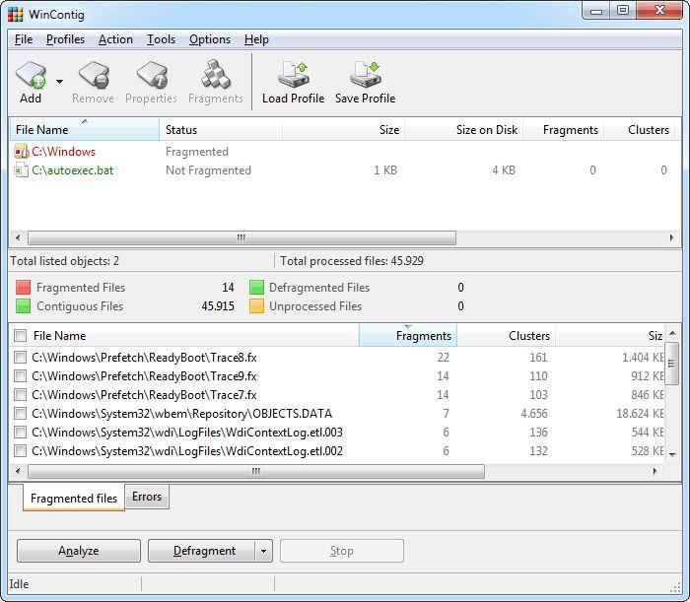The height and width of the screenshot is (602, 690).
Task: Select the OBJECTS.DATA file path
Action: 181,414
